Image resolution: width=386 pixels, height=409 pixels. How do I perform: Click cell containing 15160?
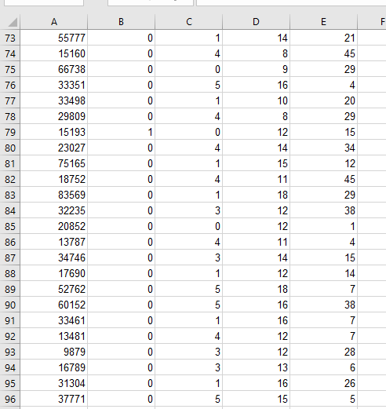pyautogui.click(x=54, y=53)
